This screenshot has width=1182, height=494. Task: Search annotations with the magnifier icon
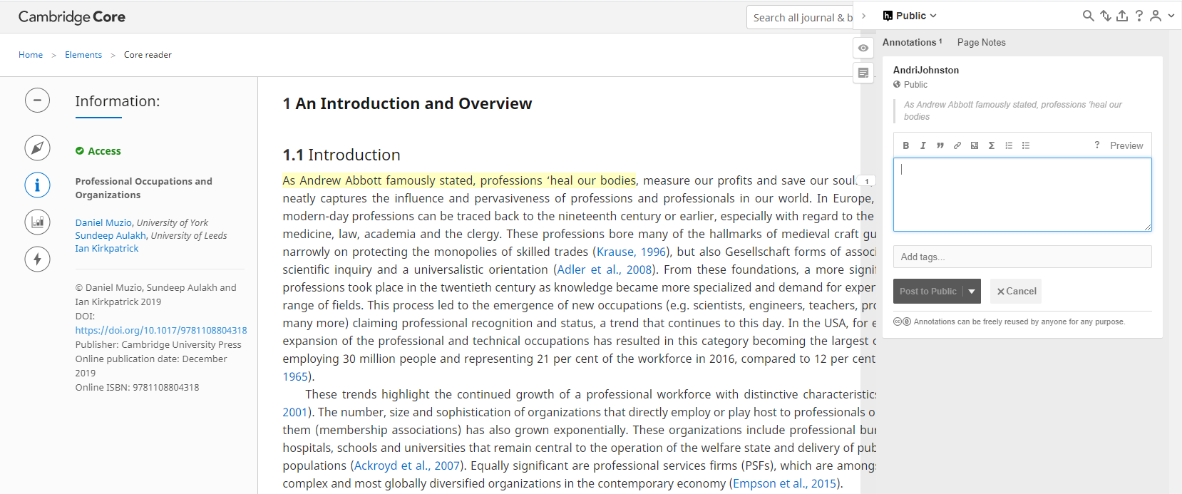[x=1088, y=16]
